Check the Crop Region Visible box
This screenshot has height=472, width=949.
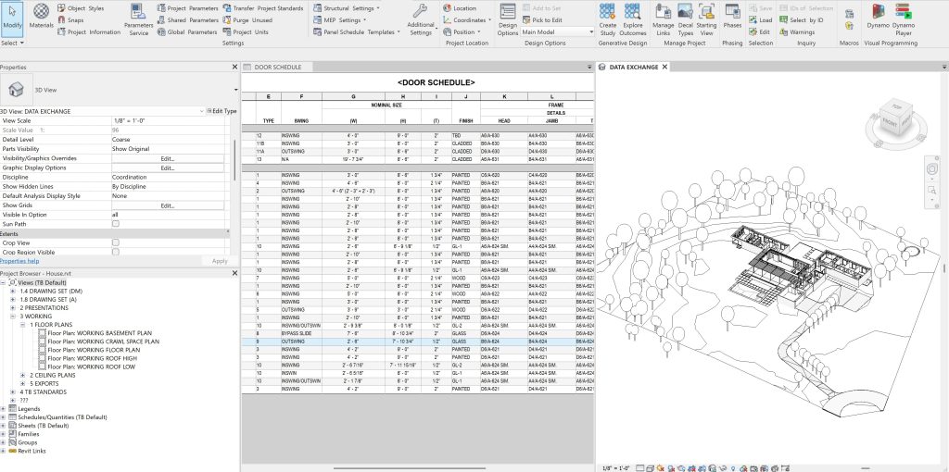tap(116, 253)
